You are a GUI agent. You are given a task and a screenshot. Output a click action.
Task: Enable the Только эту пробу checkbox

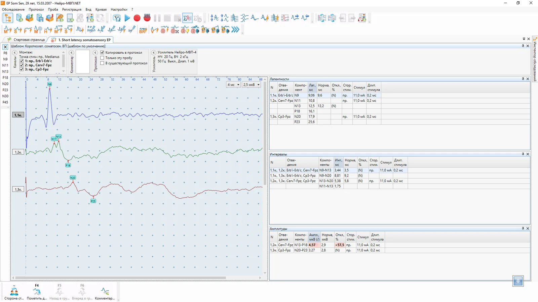[102, 58]
